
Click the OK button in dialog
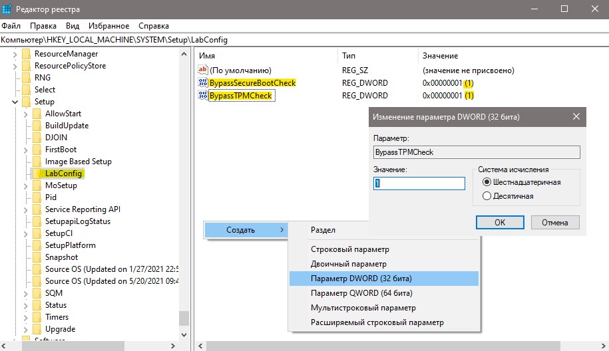click(500, 222)
